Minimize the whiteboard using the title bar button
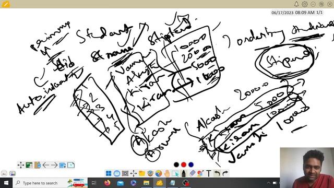This screenshot has width=334, height=188. (313, 4)
